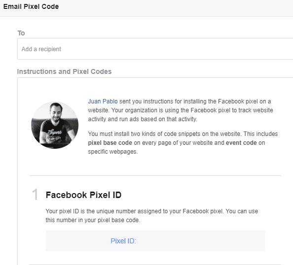Open the Juan Pablo profile link
This screenshot has height=265, width=293.
coord(103,101)
